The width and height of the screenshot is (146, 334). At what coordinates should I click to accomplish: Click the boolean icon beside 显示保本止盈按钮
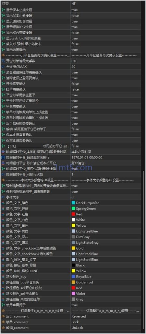(x=3, y=16)
